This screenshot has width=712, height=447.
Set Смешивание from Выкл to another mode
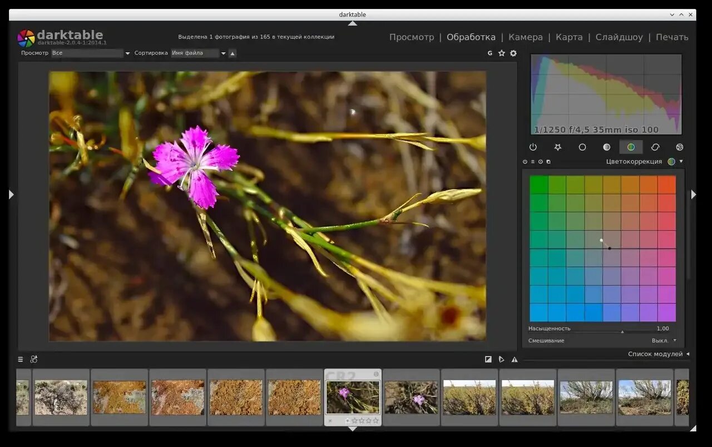(x=664, y=340)
